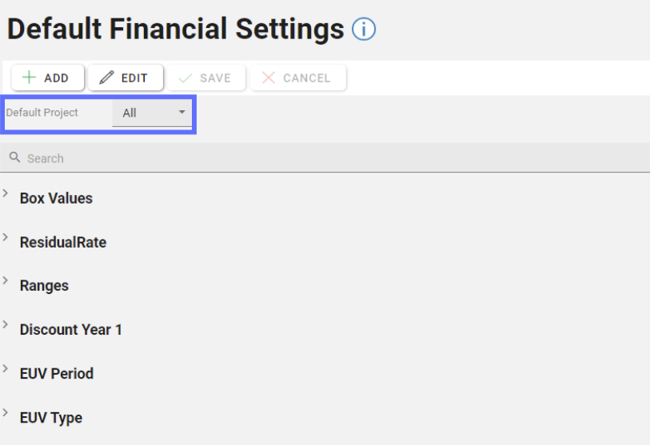Click the info icon beside the title

tap(364, 30)
